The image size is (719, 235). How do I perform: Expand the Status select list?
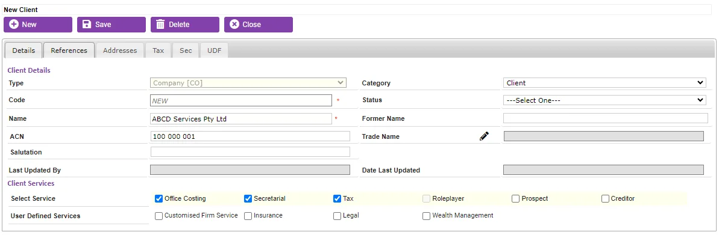coord(604,100)
